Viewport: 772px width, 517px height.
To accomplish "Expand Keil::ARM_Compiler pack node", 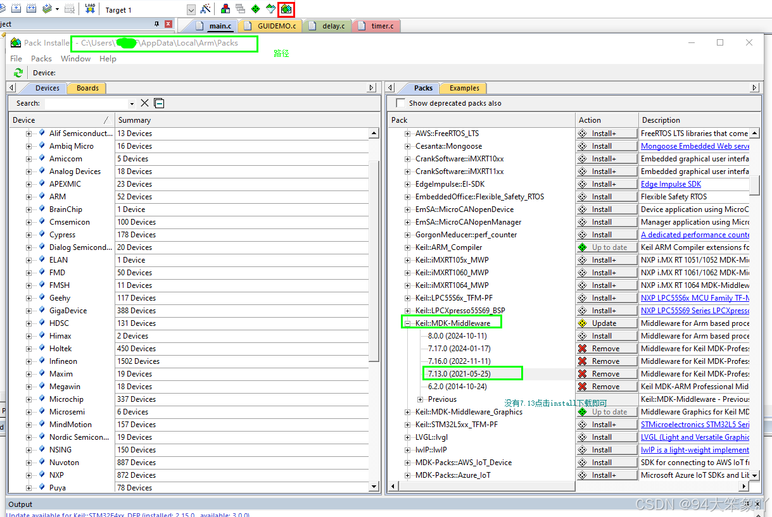I will 408,247.
